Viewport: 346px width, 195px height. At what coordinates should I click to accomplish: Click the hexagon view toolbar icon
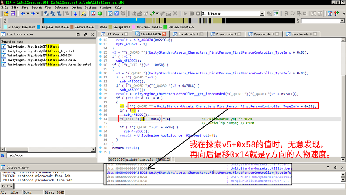pyautogui.click(x=116, y=14)
